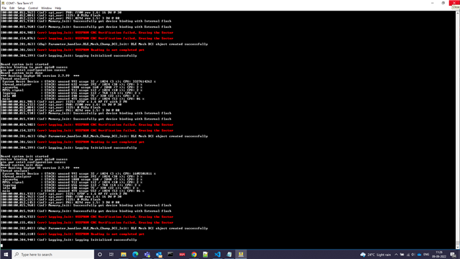Expand the hidden system tray icons
Image resolution: width=460 pixels, height=259 pixels.
[396, 255]
